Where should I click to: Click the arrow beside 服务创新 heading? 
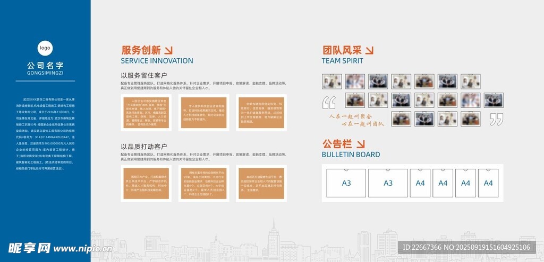pos(168,51)
